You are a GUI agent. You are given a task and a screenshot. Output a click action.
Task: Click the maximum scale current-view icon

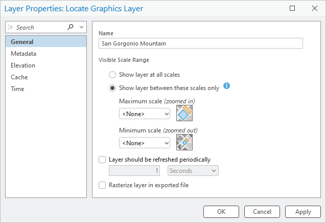click(x=184, y=114)
